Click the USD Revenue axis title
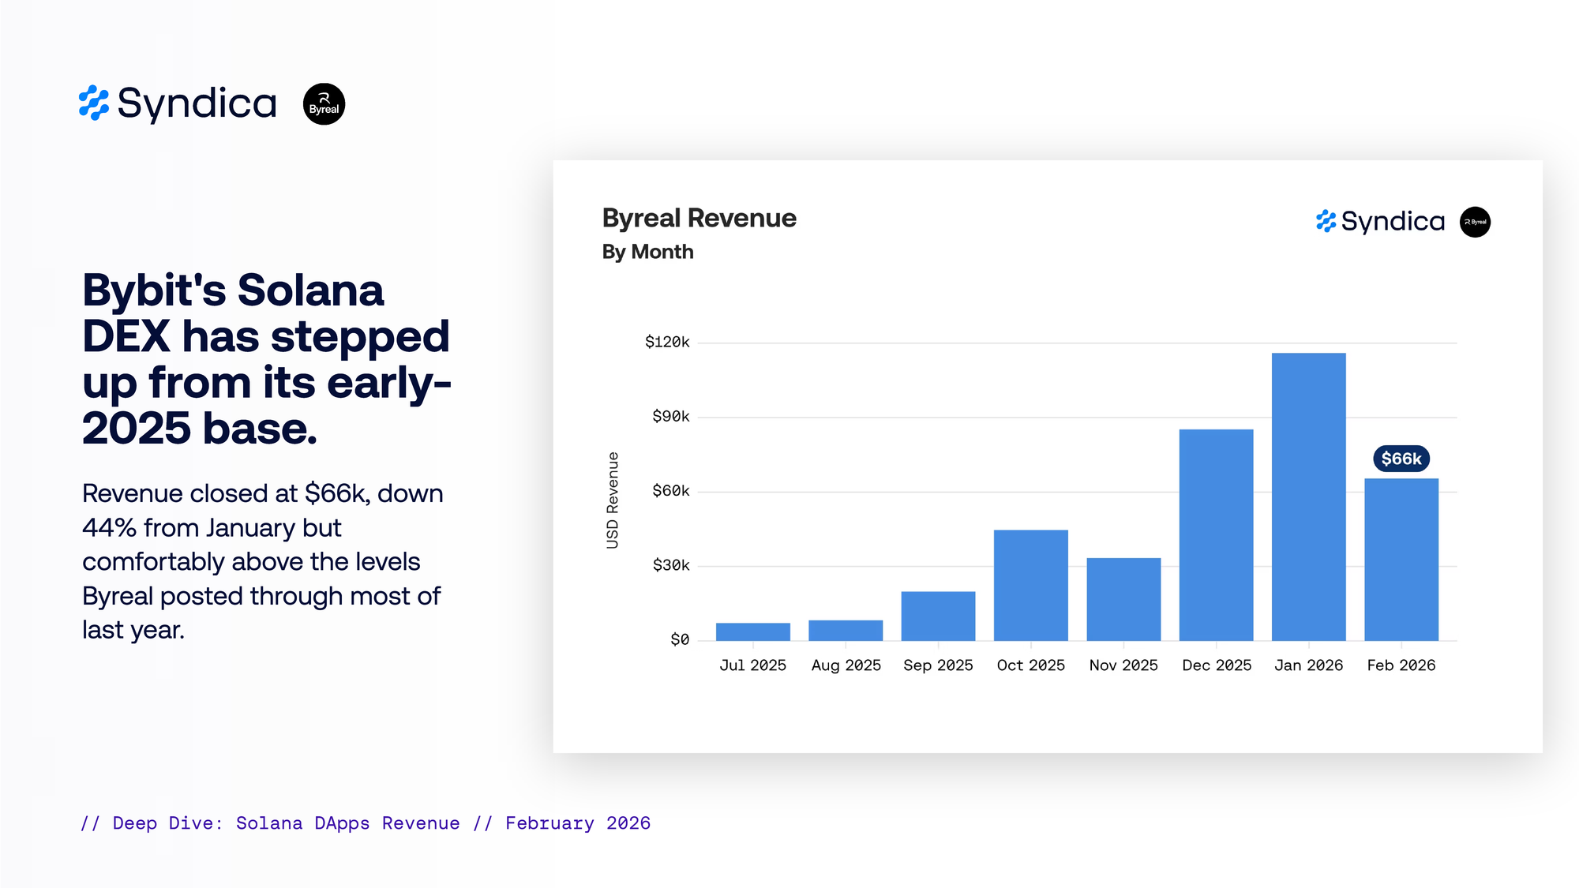This screenshot has height=888, width=1579. tap(613, 500)
